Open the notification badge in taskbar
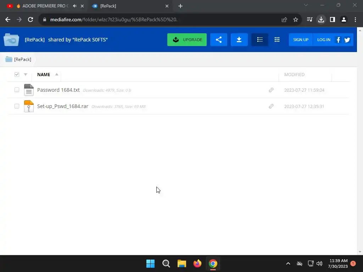Viewport: 363px width, 272px height. [x=353, y=263]
